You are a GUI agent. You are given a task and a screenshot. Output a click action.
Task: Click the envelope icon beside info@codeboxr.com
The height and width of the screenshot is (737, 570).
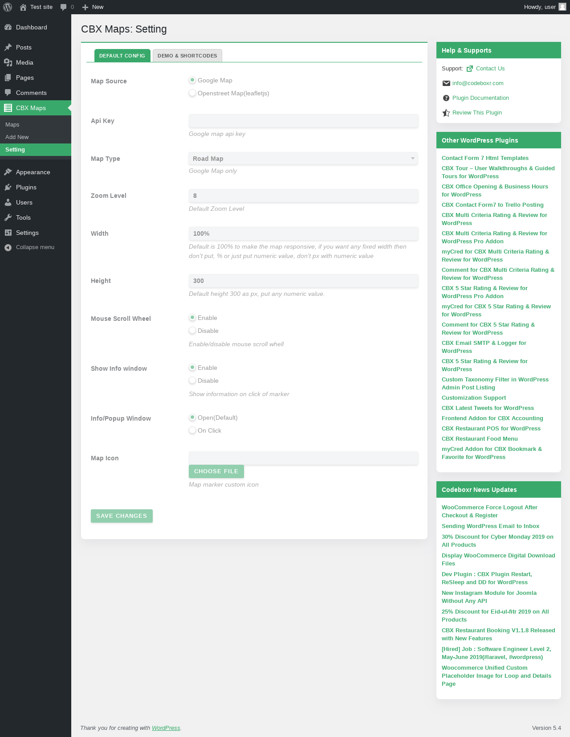[446, 83]
